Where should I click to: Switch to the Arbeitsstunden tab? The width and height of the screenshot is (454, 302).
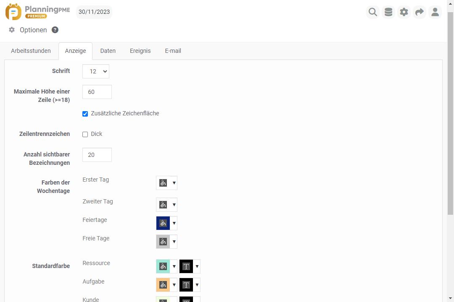pos(31,51)
